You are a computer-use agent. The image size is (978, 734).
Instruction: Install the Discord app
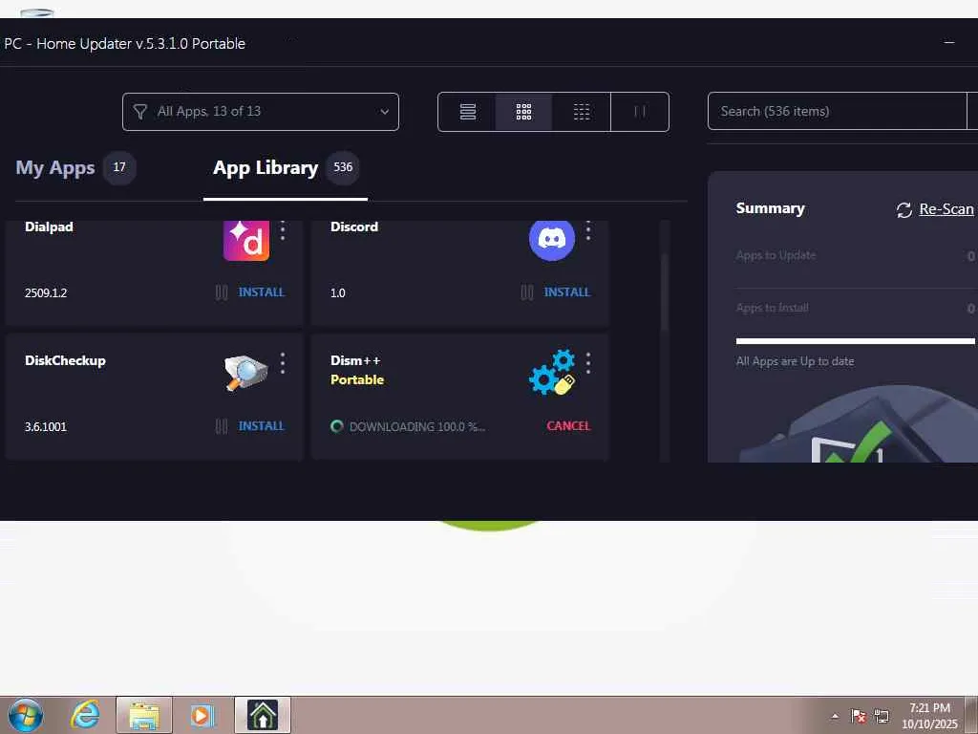point(567,292)
